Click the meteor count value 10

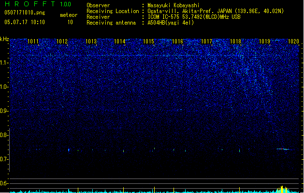coord(70,22)
